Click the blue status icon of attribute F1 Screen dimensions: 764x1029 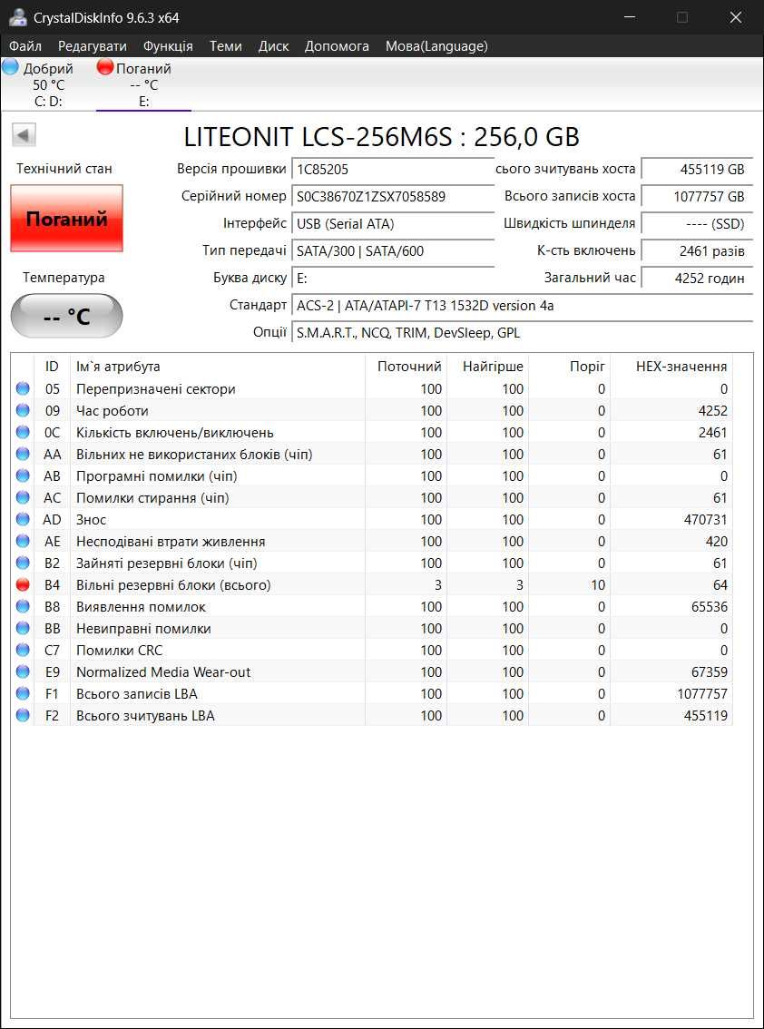tap(23, 693)
